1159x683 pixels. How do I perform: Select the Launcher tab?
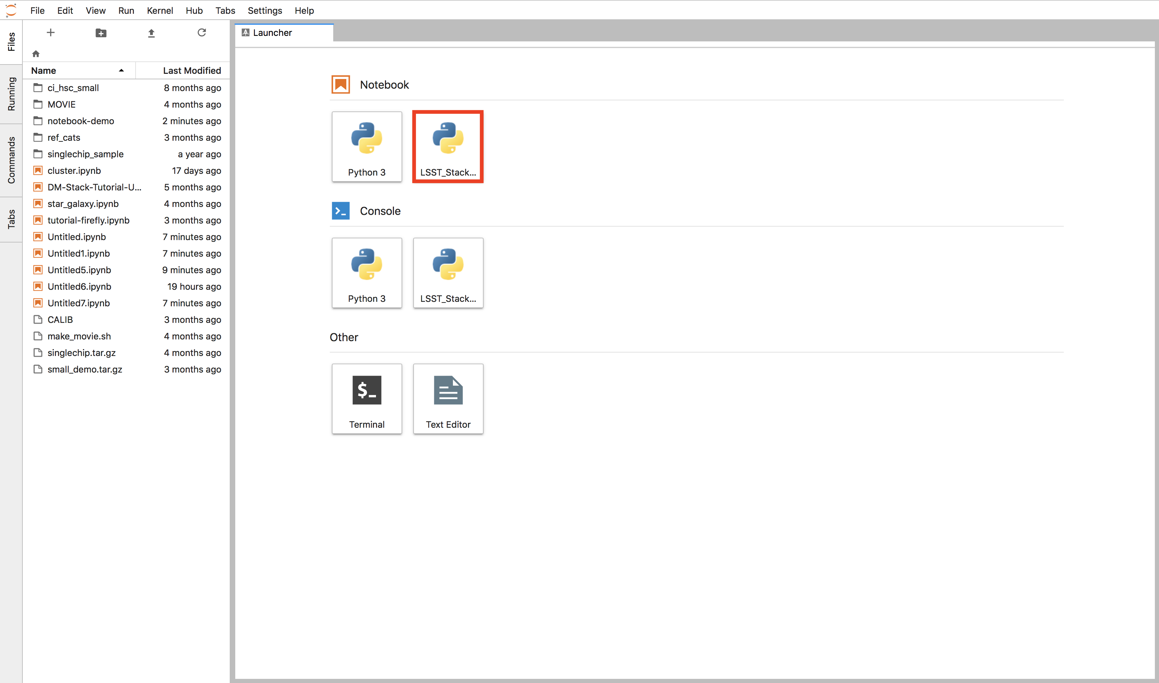pos(284,33)
